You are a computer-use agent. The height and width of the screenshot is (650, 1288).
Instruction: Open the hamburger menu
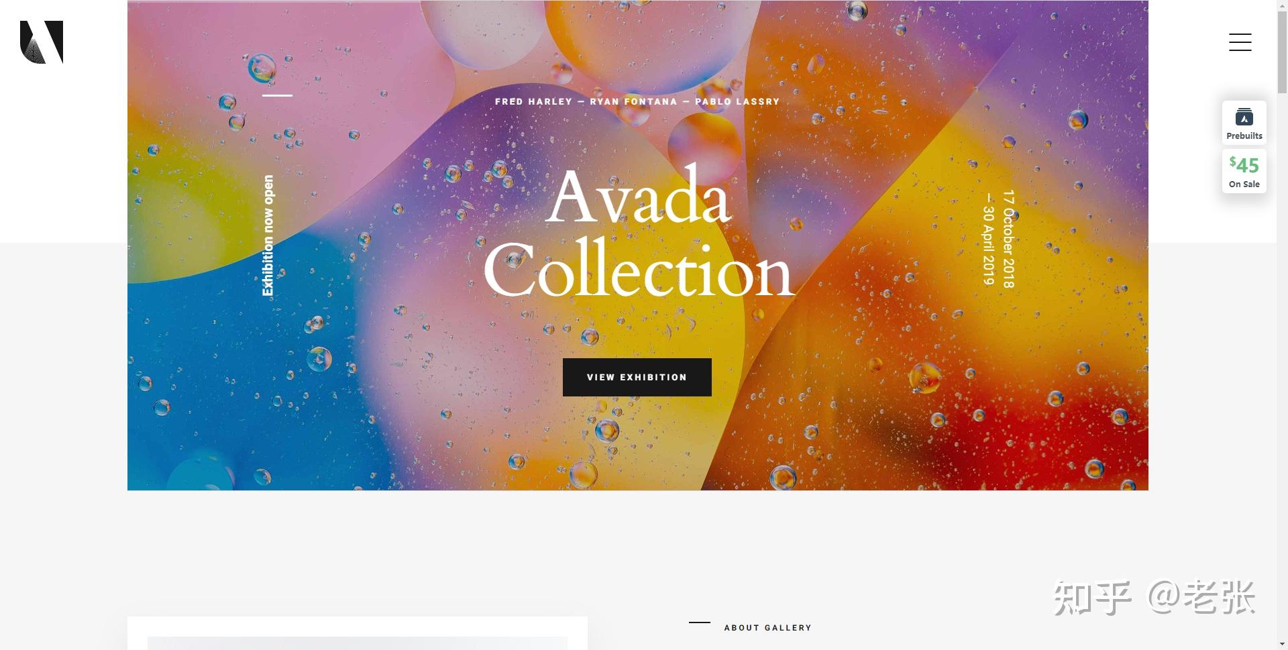pyautogui.click(x=1240, y=42)
